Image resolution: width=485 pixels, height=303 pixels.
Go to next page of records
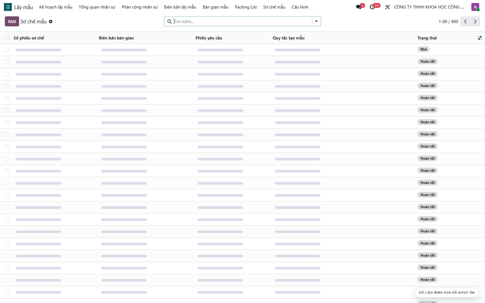click(x=475, y=22)
